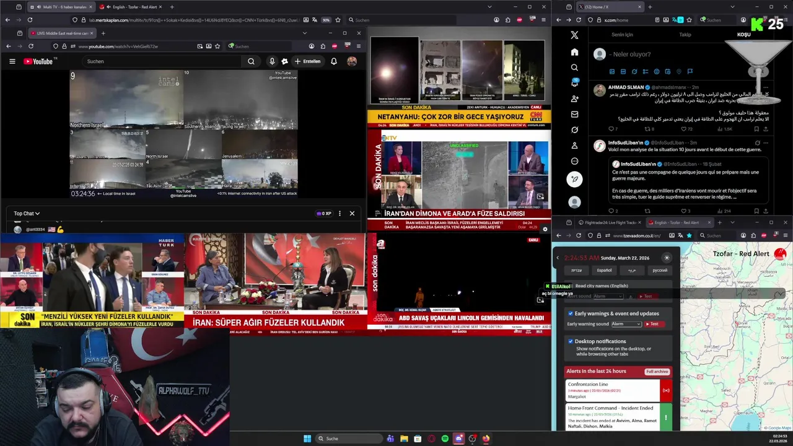This screenshot has width=793, height=446.
Task: Open the YouTube window's Firefox hamburger menu
Action: pyautogui.click(x=358, y=46)
